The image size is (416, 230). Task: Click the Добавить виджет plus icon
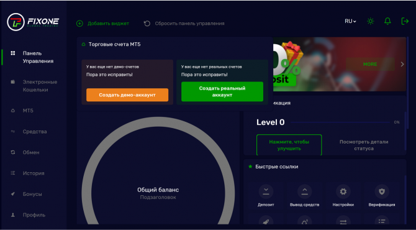tap(79, 24)
